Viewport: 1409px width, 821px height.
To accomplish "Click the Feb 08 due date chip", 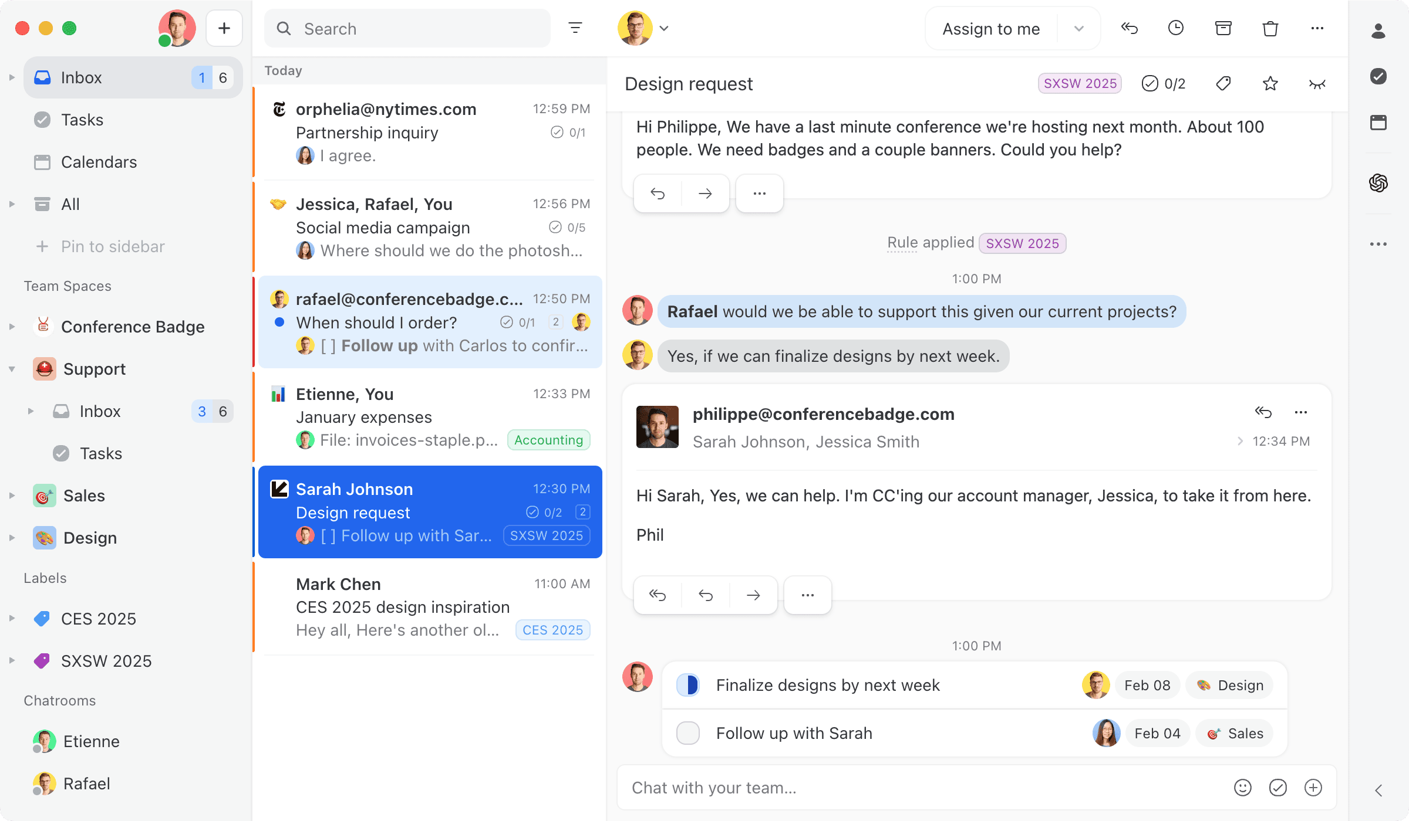I will click(x=1147, y=685).
